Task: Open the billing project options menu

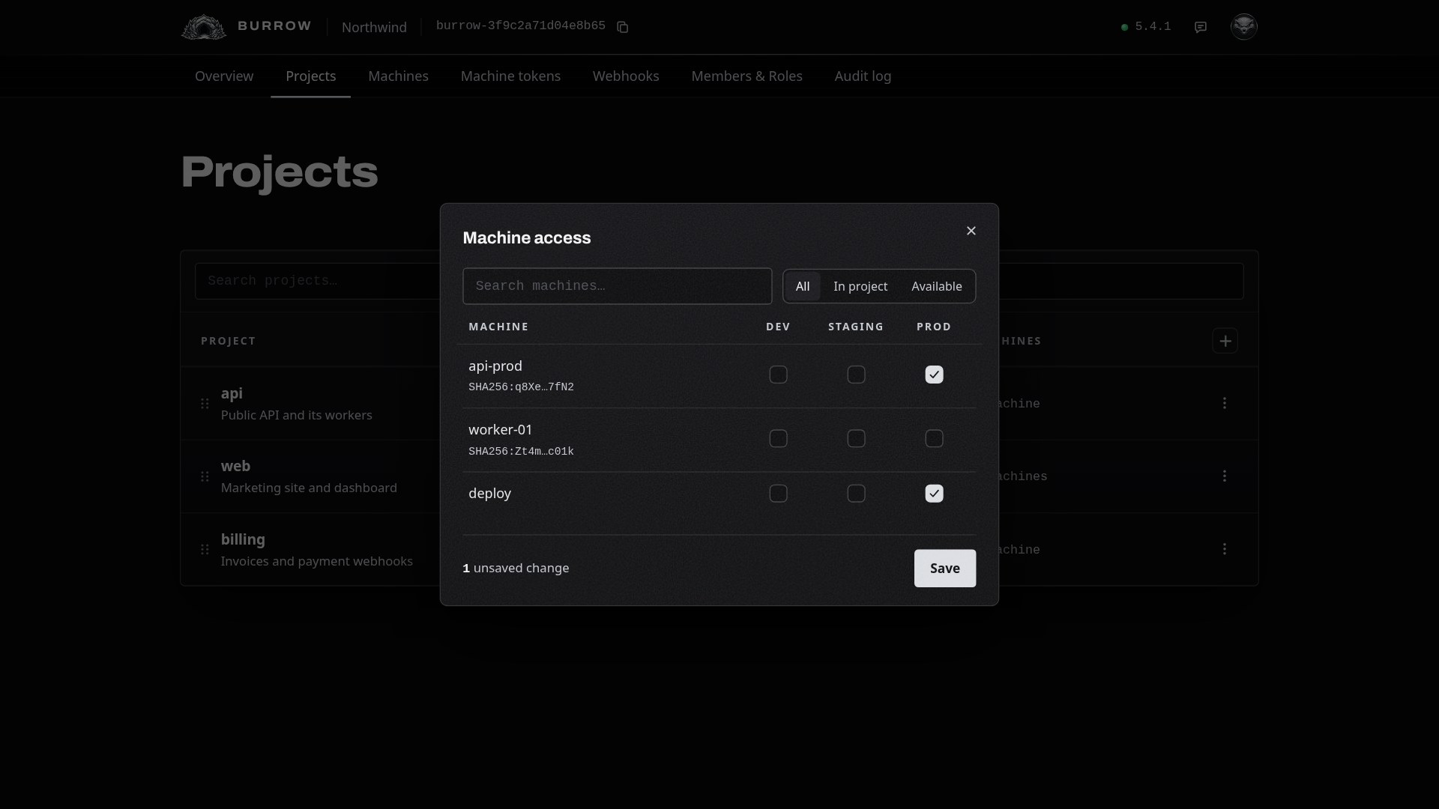Action: [x=1225, y=549]
